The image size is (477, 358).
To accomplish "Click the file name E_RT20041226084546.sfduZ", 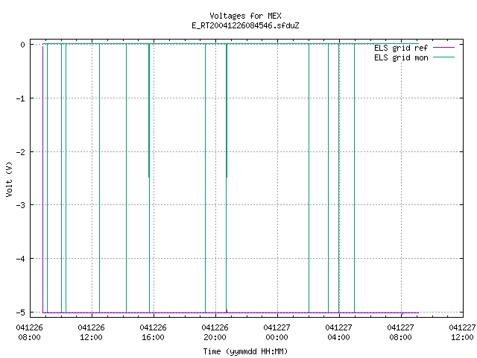I will [245, 25].
